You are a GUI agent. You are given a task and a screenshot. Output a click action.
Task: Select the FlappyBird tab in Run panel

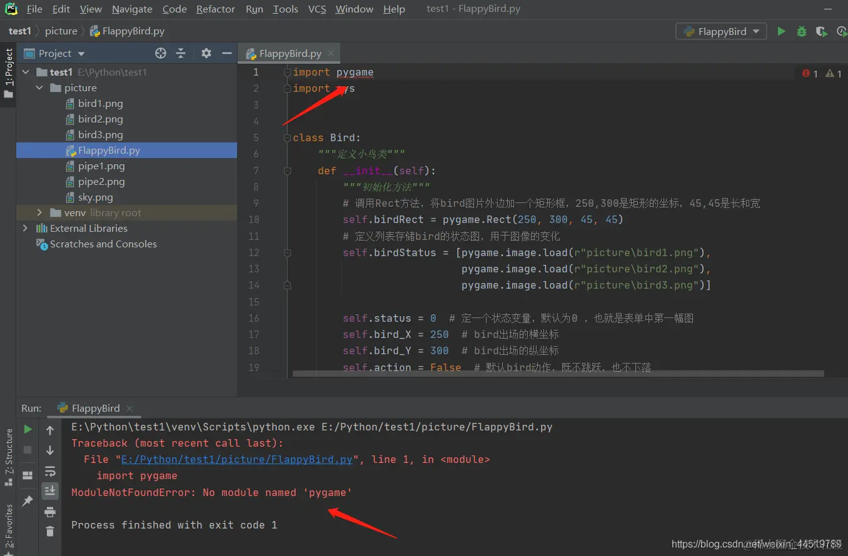[94, 409]
